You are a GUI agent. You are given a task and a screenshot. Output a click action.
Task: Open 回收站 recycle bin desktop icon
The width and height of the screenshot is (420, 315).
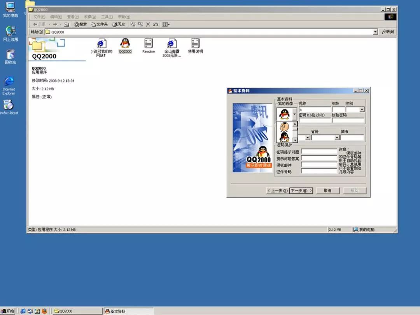pos(10,56)
